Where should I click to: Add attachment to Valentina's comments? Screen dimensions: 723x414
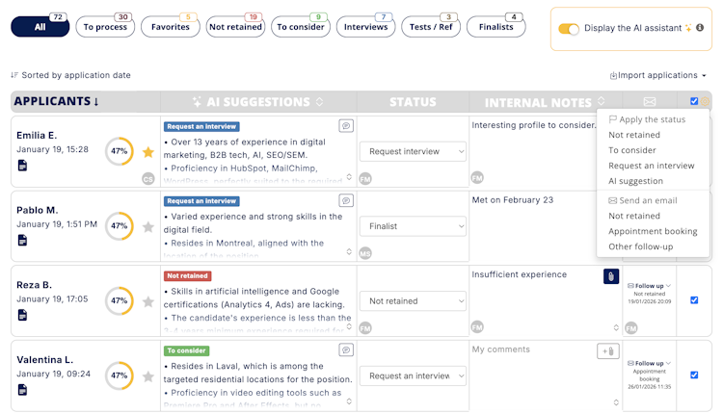pos(606,351)
